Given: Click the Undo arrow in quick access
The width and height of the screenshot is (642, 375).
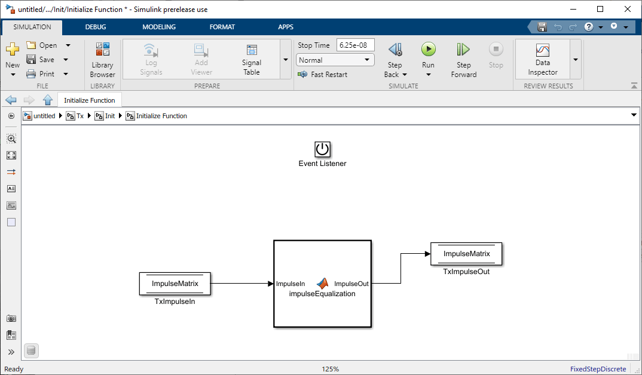Looking at the screenshot, I should click(558, 27).
